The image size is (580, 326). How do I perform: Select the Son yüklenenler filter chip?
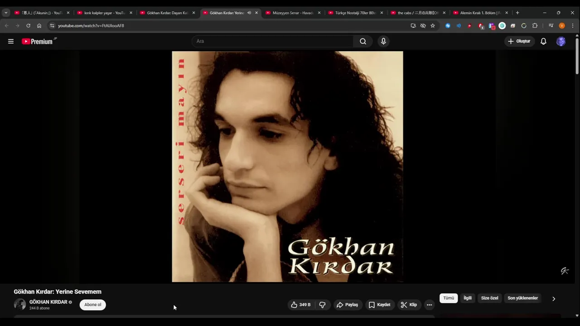pos(522,298)
